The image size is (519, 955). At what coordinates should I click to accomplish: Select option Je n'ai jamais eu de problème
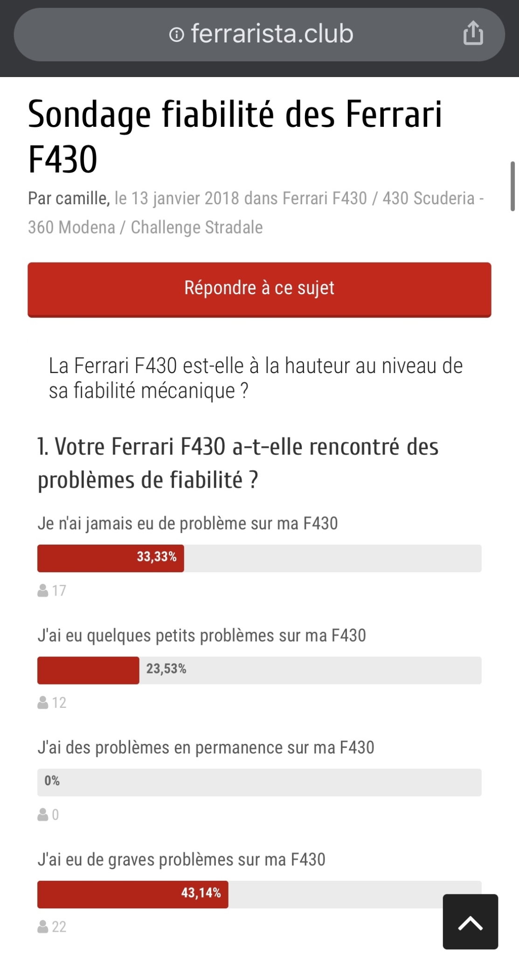pos(187,523)
